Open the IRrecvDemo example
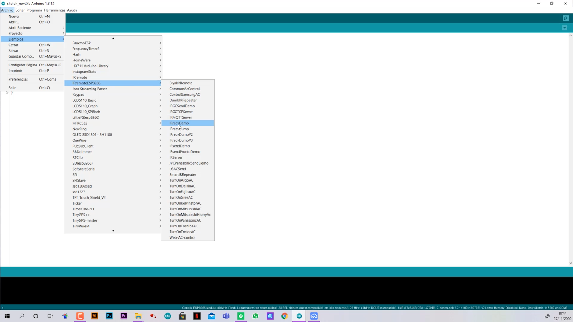Screen dimensions: 573x322 (x=188, y=123)
